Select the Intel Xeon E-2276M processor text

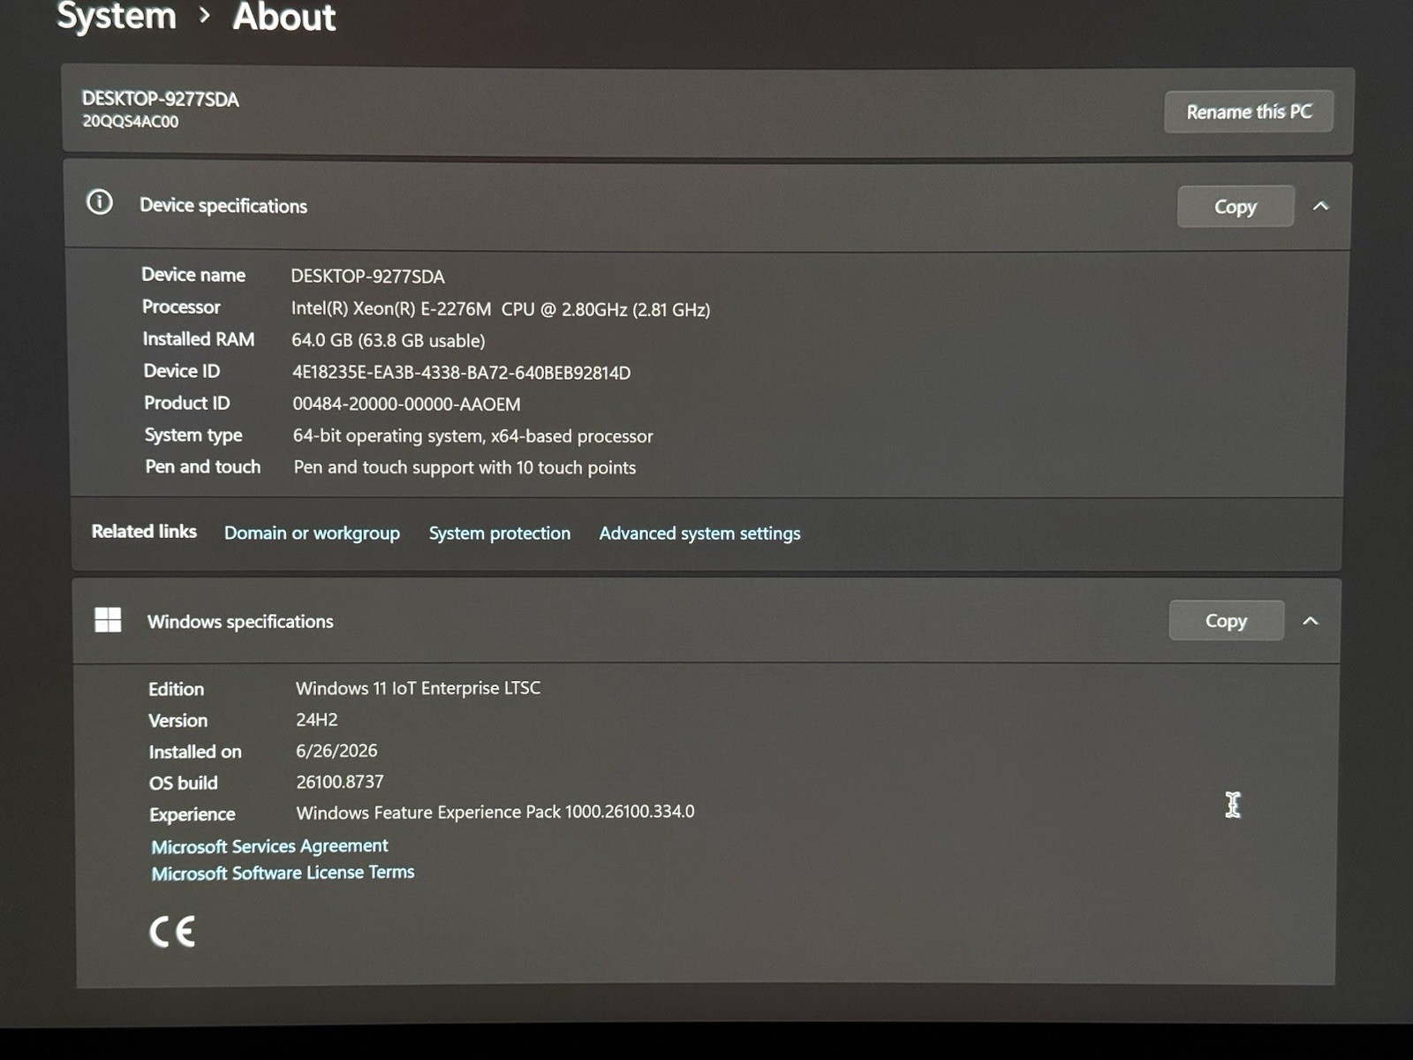[501, 309]
